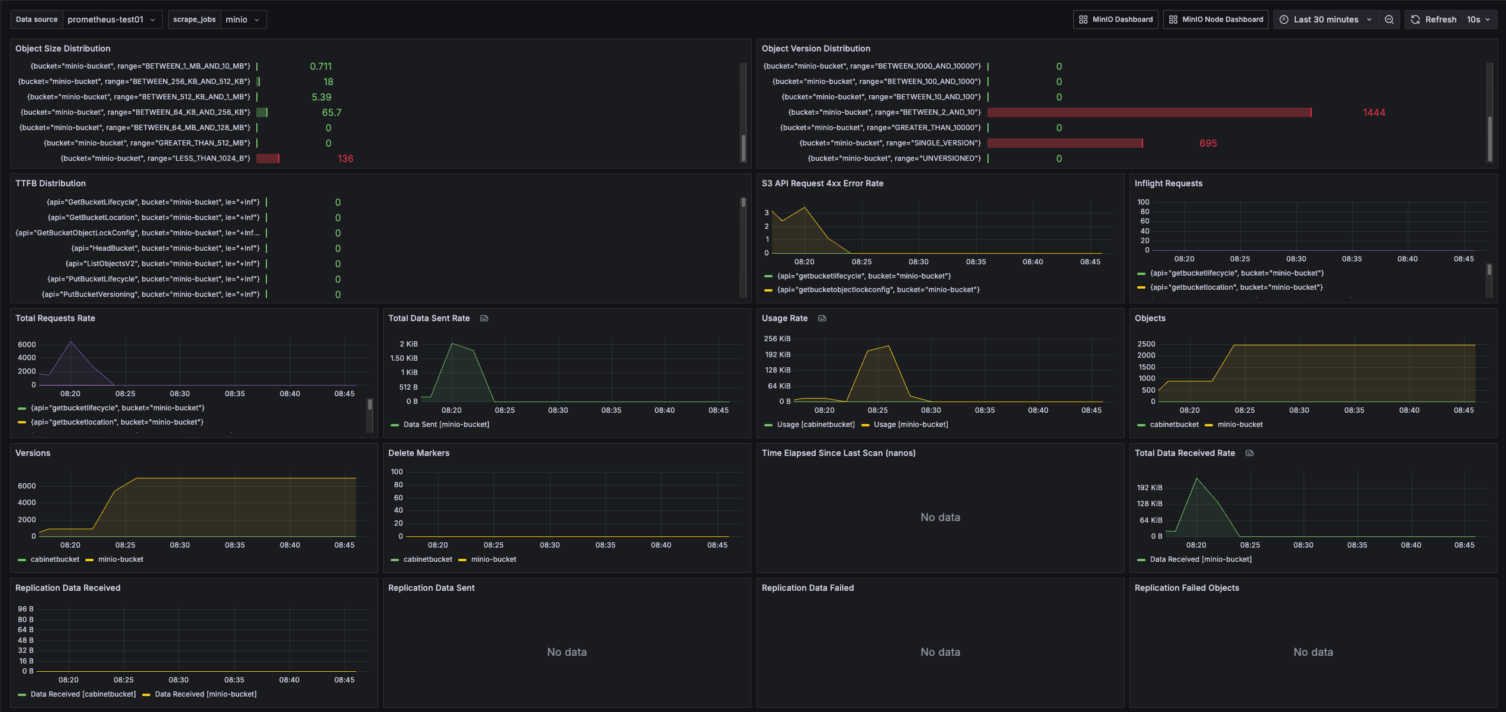Click the zoom out time range icon
1506x712 pixels.
[x=1389, y=20]
